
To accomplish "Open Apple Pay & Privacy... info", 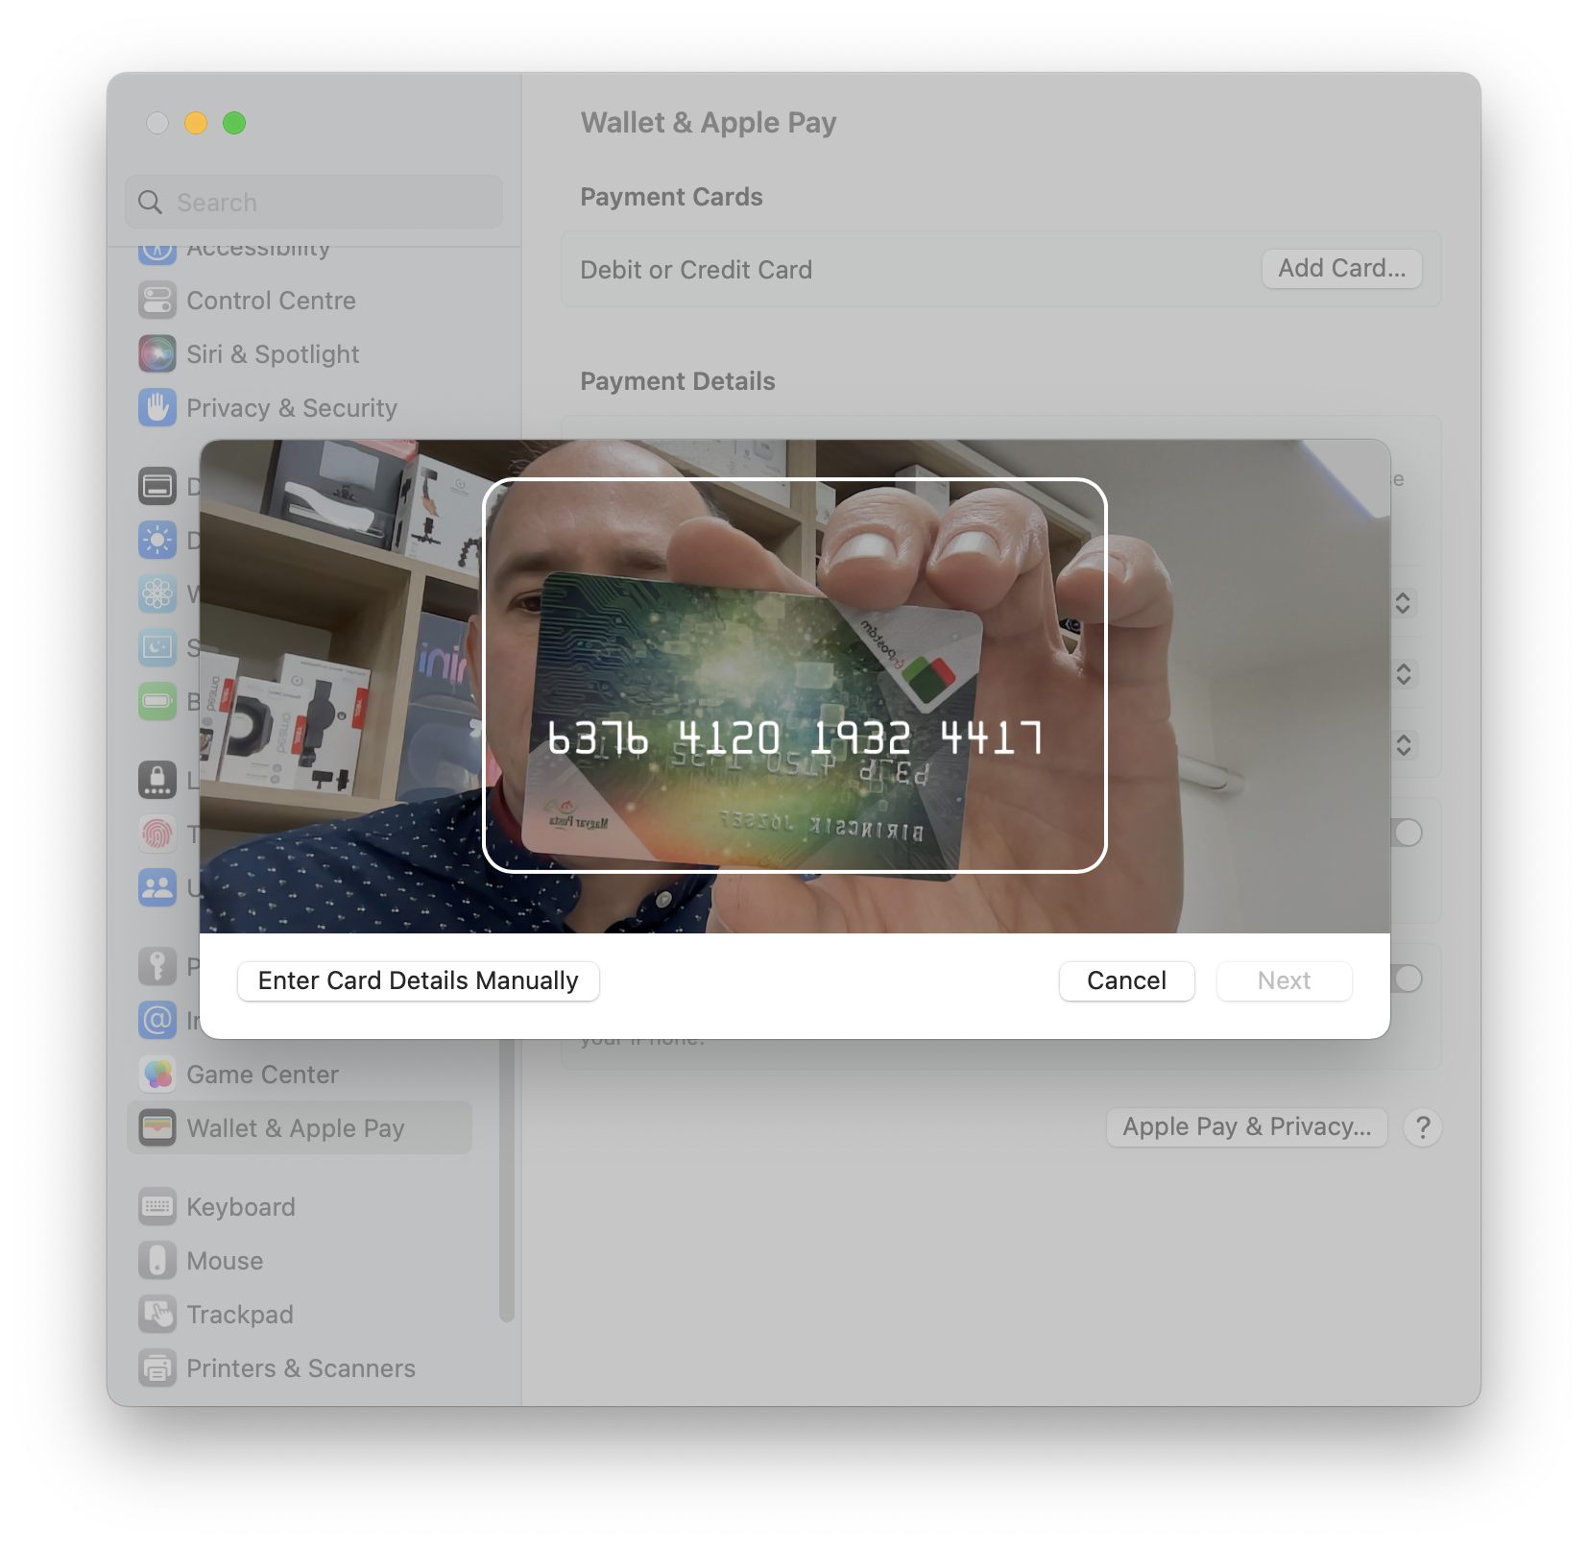I will point(1247,1127).
